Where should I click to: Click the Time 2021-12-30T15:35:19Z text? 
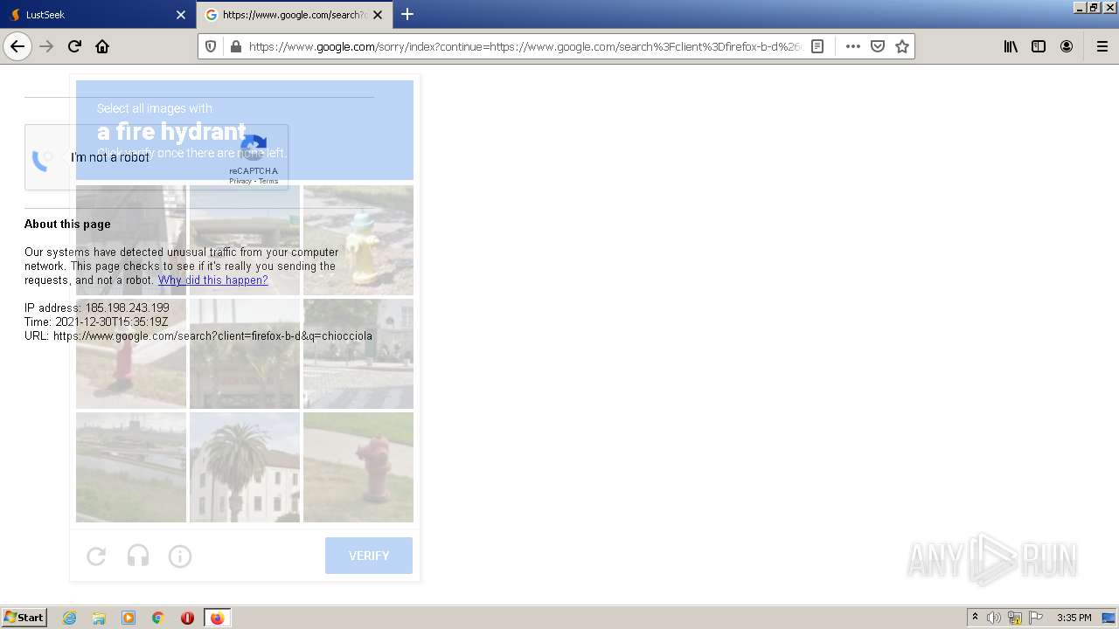click(96, 322)
